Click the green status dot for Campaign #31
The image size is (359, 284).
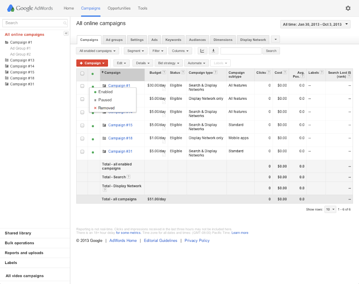(93, 152)
